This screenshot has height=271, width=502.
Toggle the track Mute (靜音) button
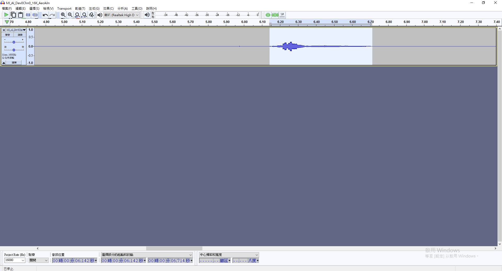pos(8,35)
